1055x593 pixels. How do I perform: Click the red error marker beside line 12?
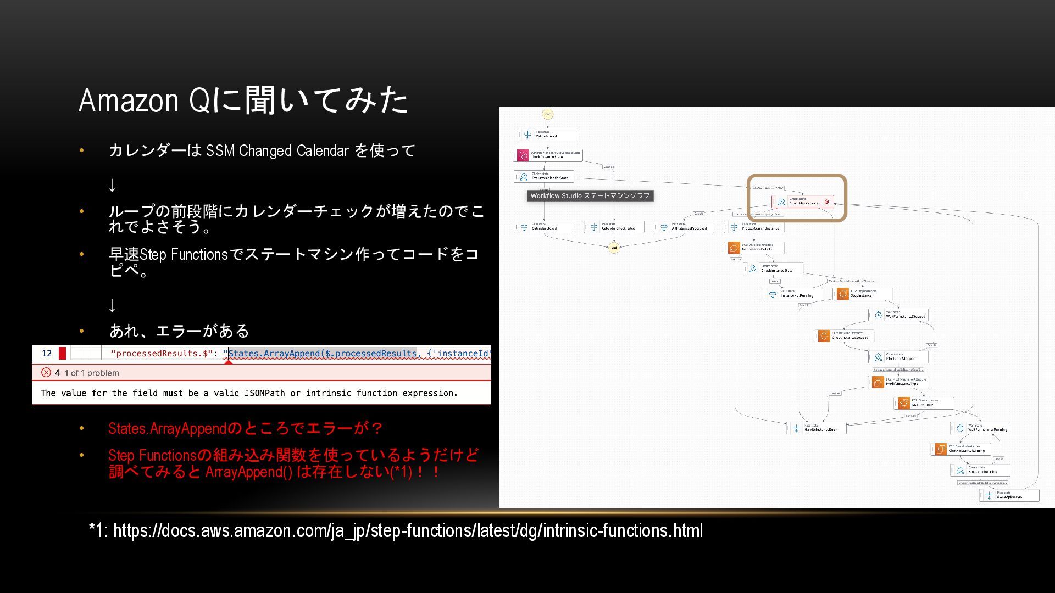coord(62,354)
